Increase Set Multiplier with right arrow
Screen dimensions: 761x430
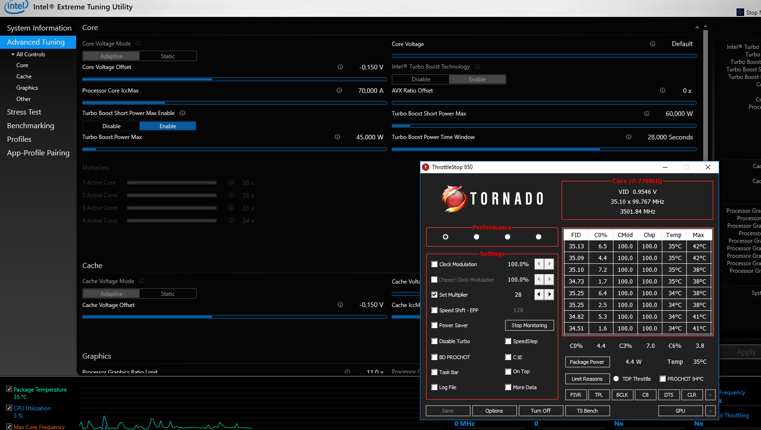[549, 294]
